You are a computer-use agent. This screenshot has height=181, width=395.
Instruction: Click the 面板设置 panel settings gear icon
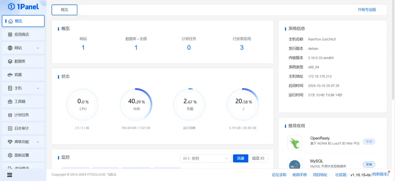tap(10, 155)
